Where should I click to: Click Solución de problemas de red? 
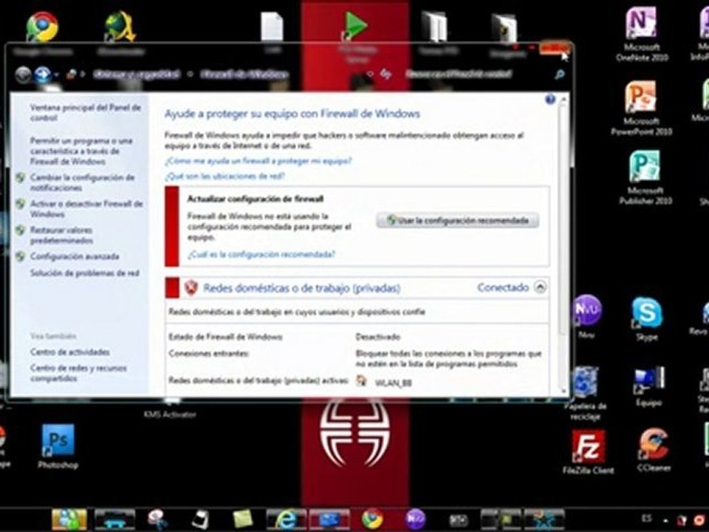84,273
